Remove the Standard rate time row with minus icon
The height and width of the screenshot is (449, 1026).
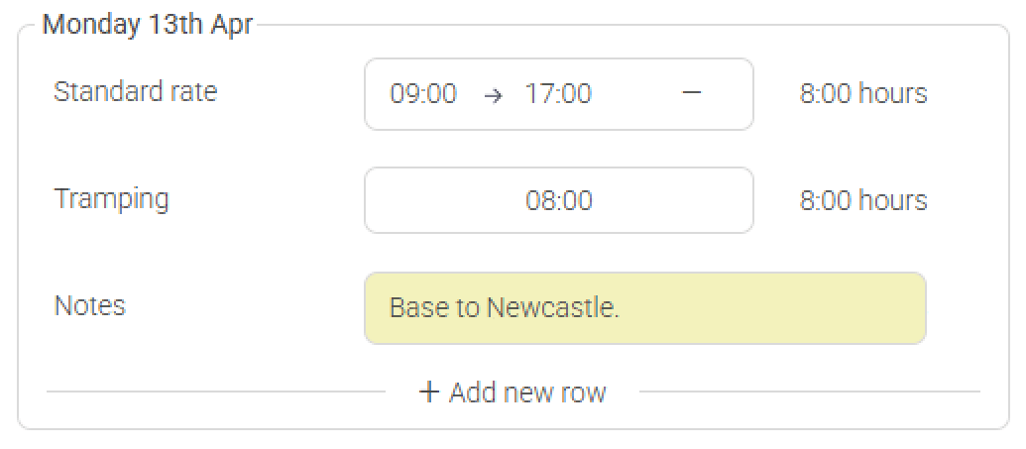tap(692, 93)
